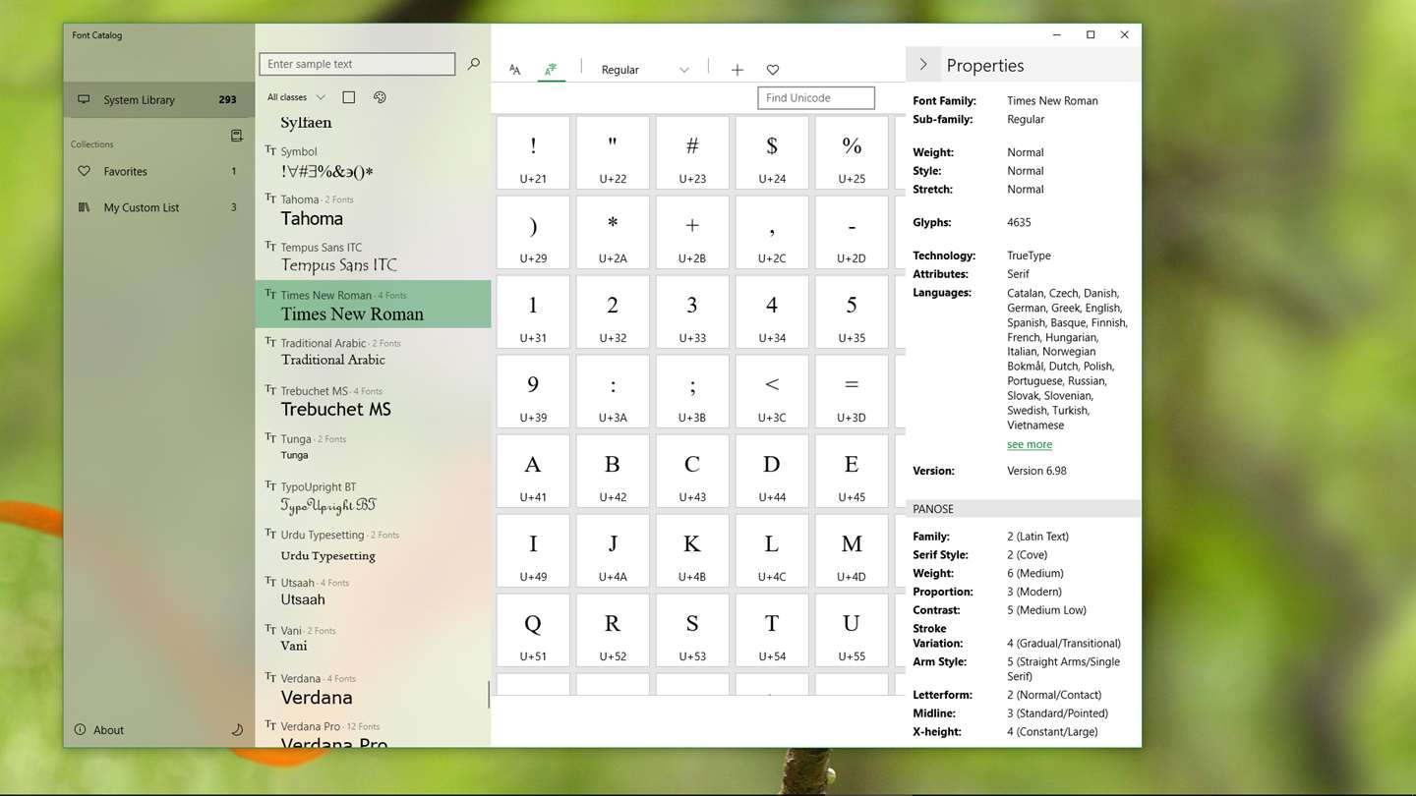Open the Regular sub-family dropdown
The width and height of the screenshot is (1416, 796).
[x=644, y=70]
